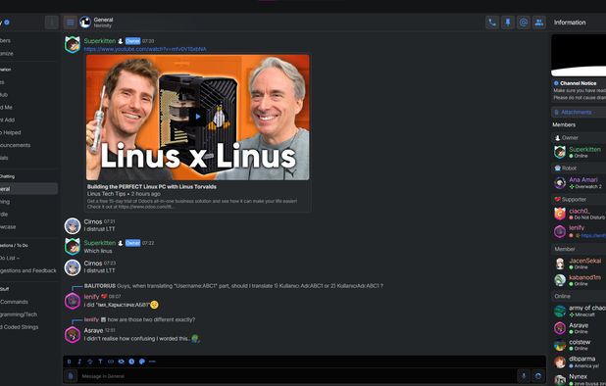Apply bold formatting in message toolbar

(x=70, y=362)
